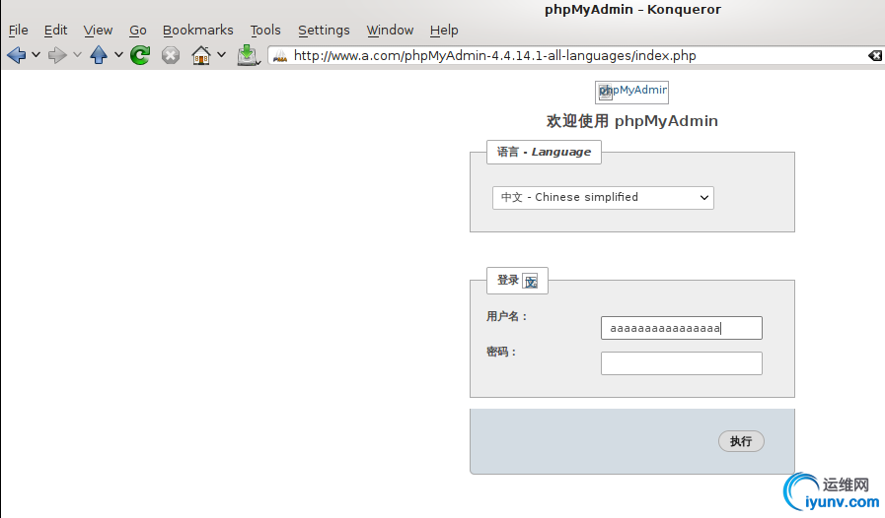The image size is (885, 518).
Task: Open the Tools menu
Action: click(x=265, y=30)
